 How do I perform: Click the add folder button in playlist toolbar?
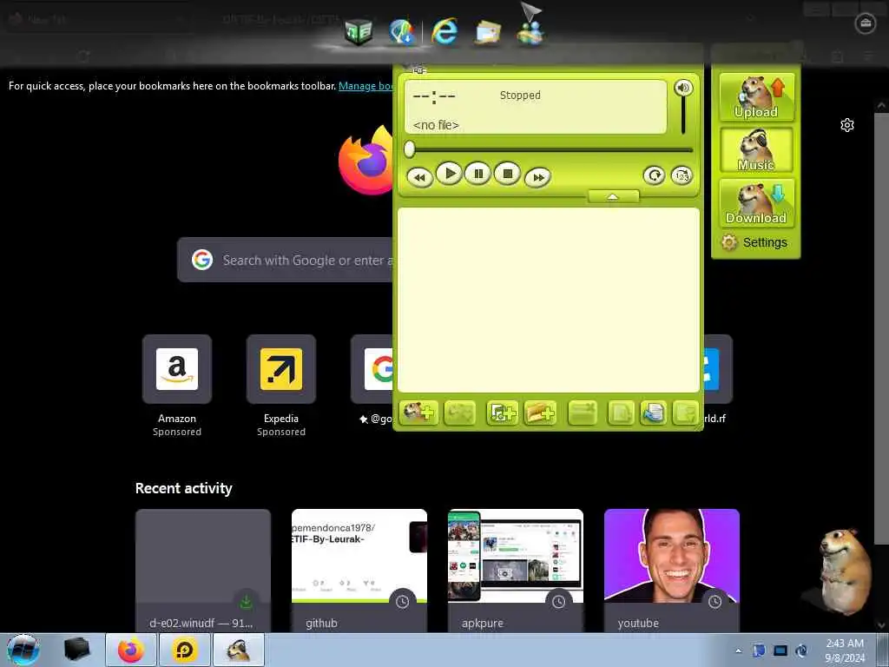(x=540, y=413)
